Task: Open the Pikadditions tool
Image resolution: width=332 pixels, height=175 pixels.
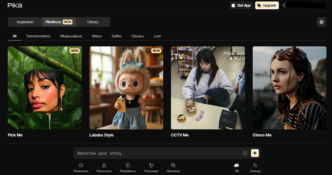Action: [128, 168]
